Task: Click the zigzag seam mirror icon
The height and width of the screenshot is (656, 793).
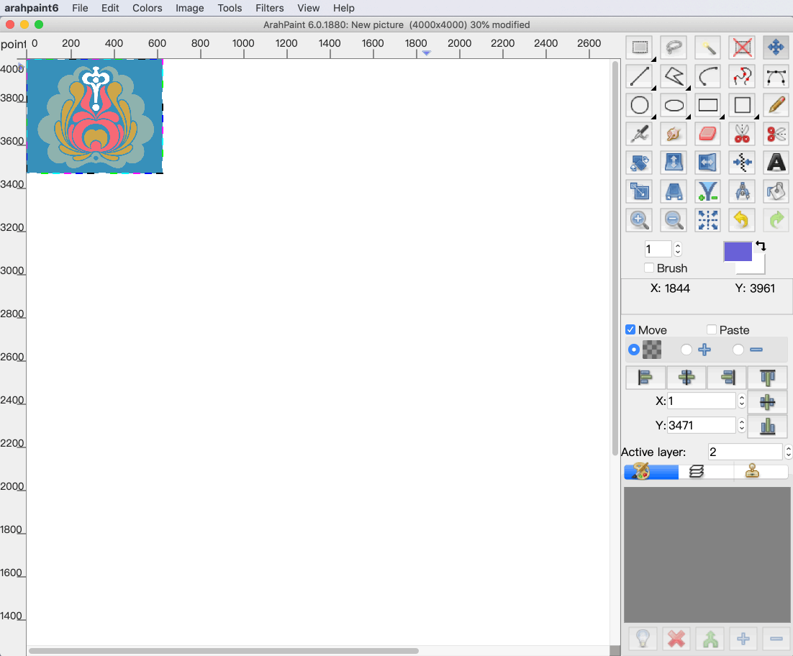Action: (742, 163)
